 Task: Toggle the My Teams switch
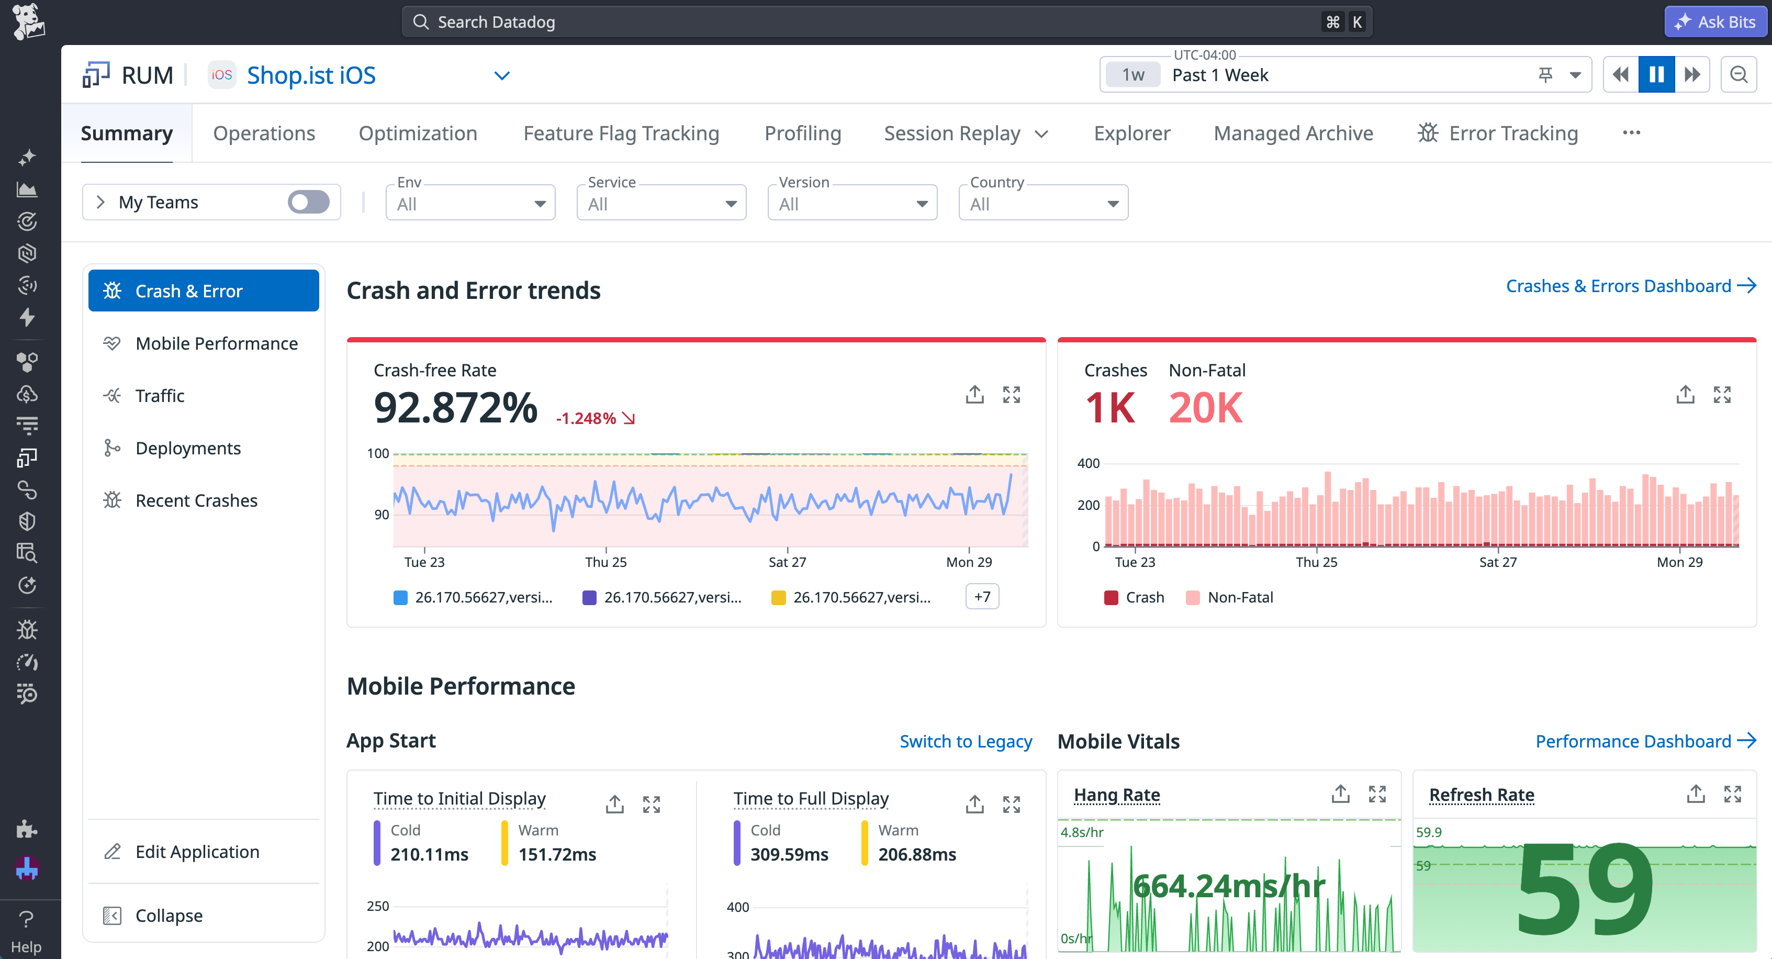tap(308, 202)
